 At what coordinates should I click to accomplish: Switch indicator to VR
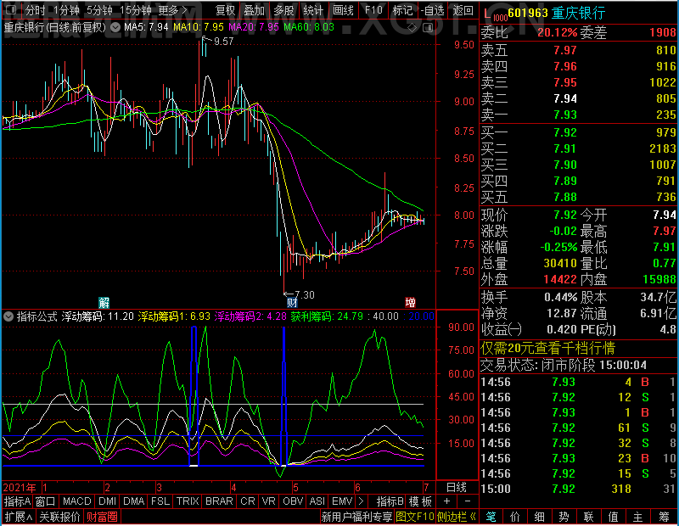click(x=268, y=501)
